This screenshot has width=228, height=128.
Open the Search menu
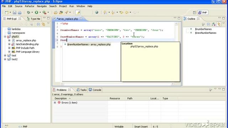pyautogui.click(x=53, y=6)
